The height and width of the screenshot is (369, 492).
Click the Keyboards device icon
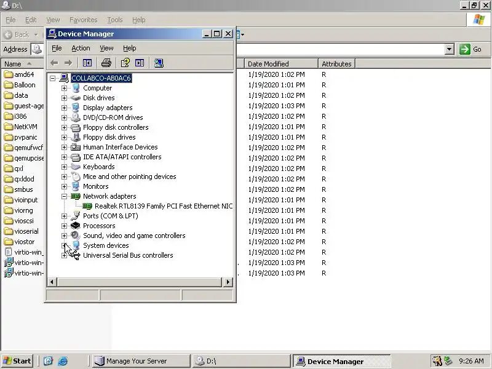point(75,167)
